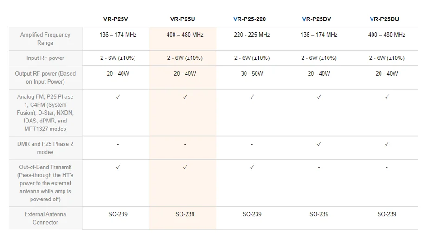Click the VR-P25V Out-of-Band Transmit checkmark
The width and height of the screenshot is (444, 238).
coord(118,167)
